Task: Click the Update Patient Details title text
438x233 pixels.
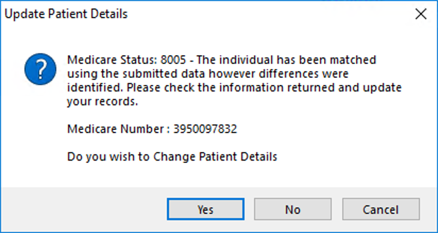Action: [66, 14]
